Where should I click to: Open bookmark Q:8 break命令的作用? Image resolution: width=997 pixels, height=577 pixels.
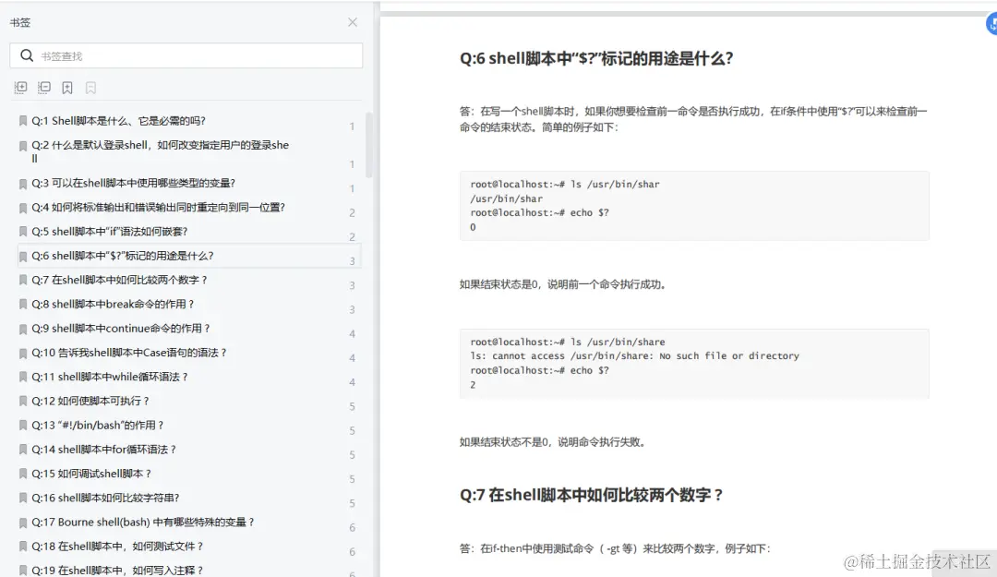coord(113,304)
